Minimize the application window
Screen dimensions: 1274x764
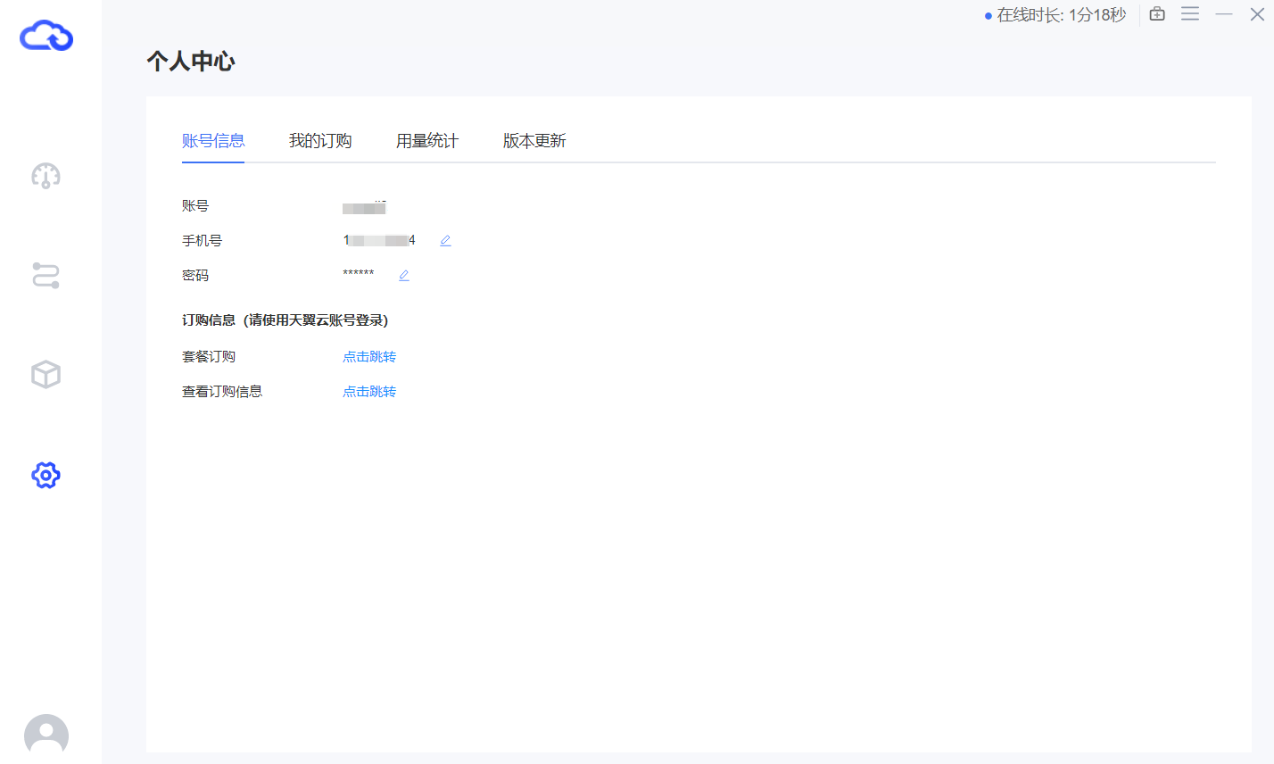click(1224, 14)
